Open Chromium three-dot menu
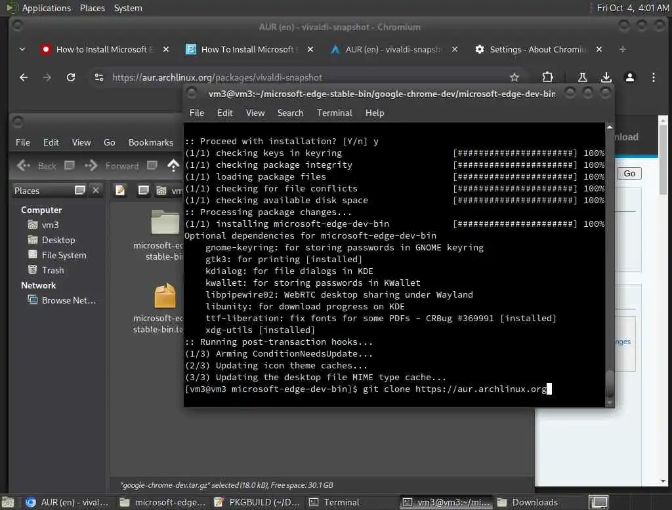This screenshot has height=510, width=672. (653, 77)
